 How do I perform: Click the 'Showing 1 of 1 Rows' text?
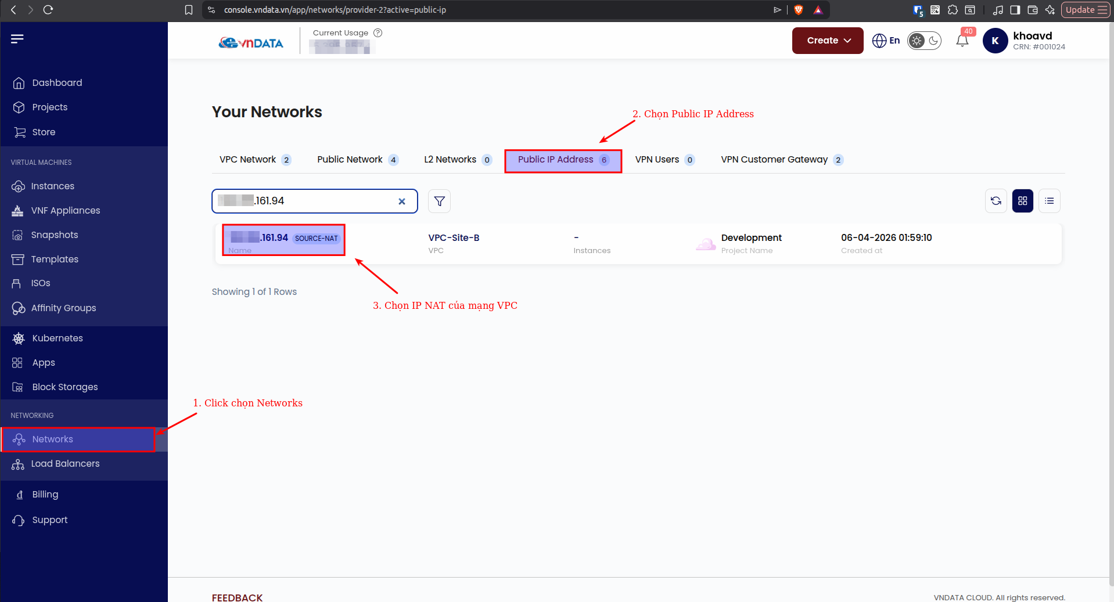pos(254,292)
